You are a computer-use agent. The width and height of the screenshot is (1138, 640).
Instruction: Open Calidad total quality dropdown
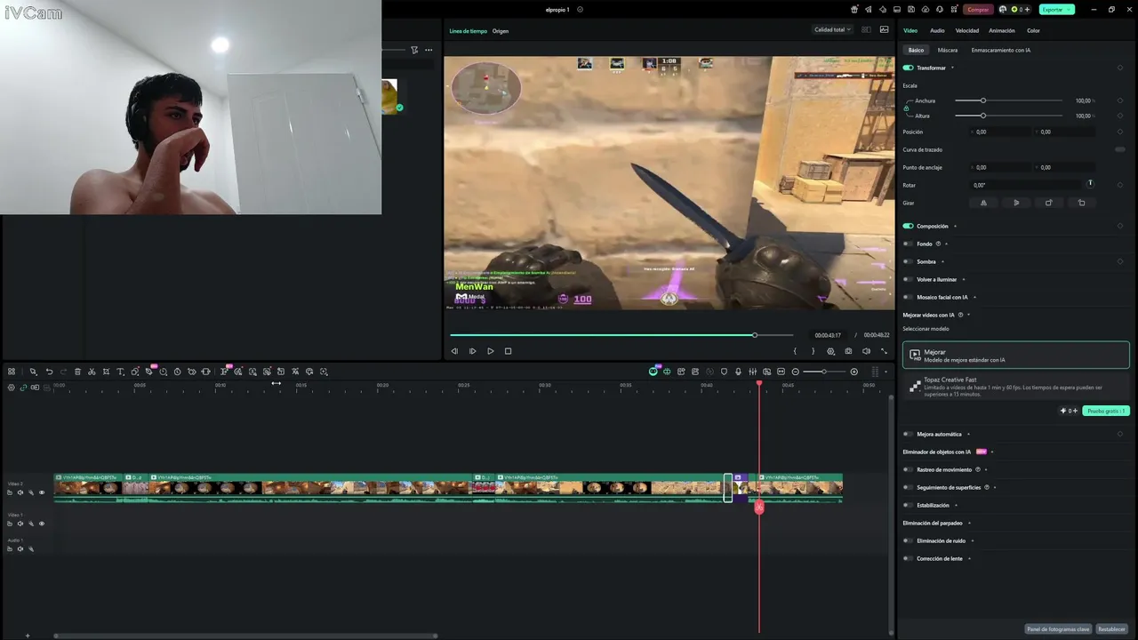pos(832,29)
